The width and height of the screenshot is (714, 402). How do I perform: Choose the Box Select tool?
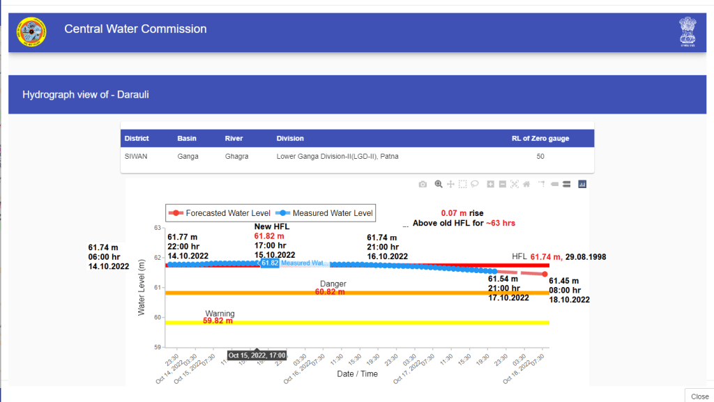tap(462, 184)
